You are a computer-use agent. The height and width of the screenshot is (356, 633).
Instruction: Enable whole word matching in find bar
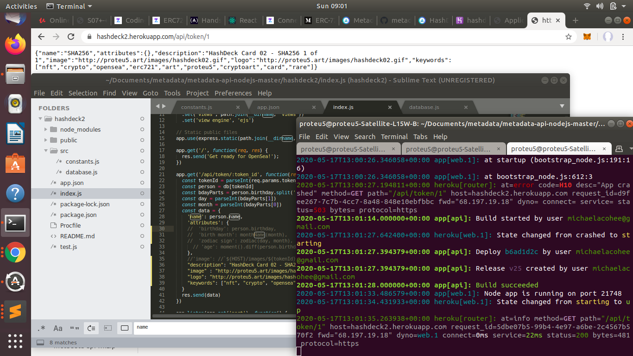[74, 328]
